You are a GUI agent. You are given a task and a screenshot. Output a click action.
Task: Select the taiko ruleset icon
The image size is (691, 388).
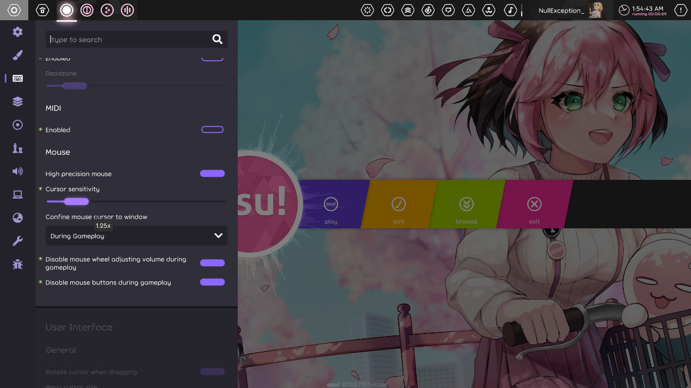click(87, 10)
